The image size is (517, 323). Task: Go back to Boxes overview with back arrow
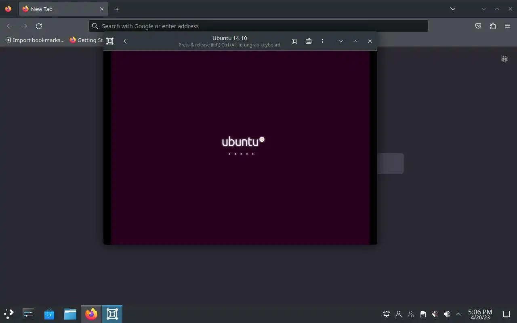tap(125, 41)
